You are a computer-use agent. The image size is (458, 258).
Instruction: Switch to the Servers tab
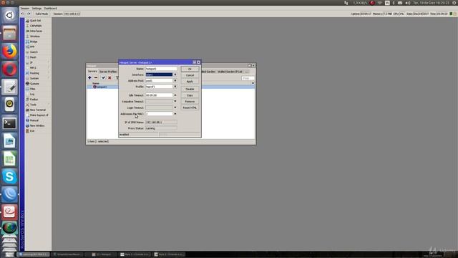click(92, 72)
